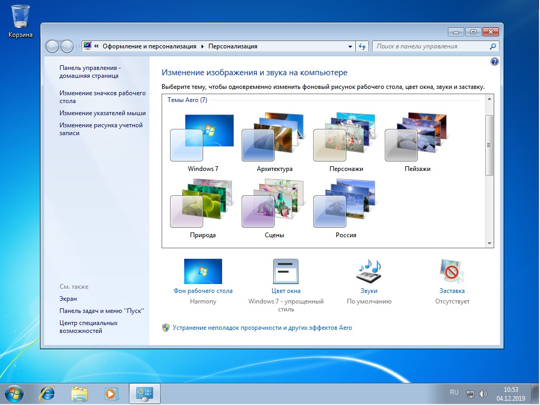This screenshot has height=405, width=540.
Task: Open the Desktop Background (Фон рабочего стола) icon
Action: (203, 272)
